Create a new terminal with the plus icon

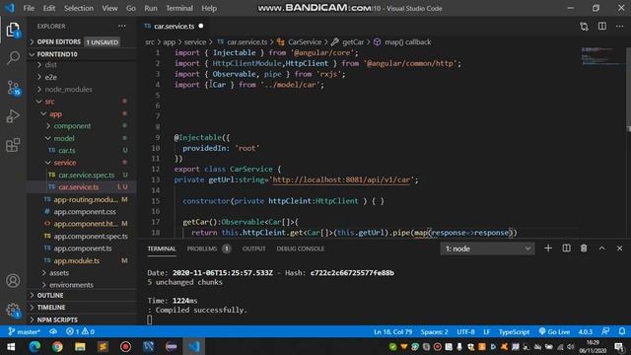548,248
